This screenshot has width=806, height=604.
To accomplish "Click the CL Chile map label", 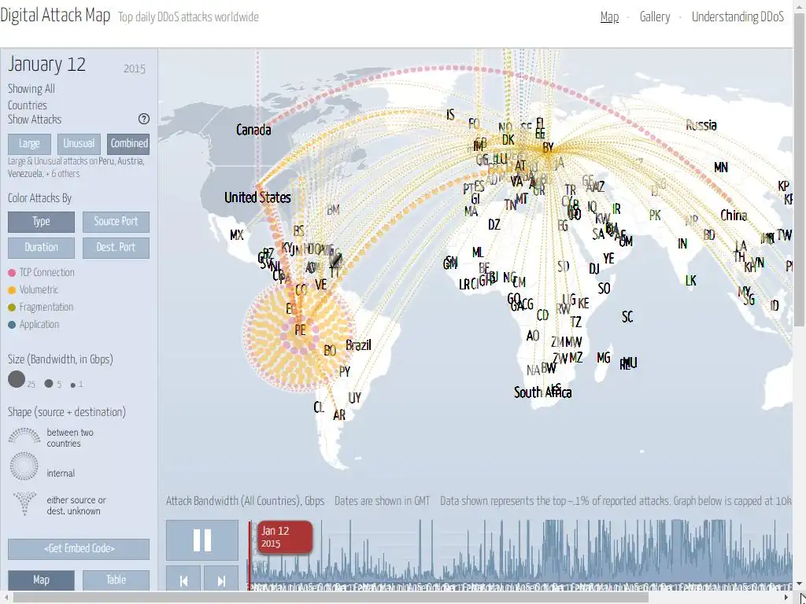I will click(319, 407).
